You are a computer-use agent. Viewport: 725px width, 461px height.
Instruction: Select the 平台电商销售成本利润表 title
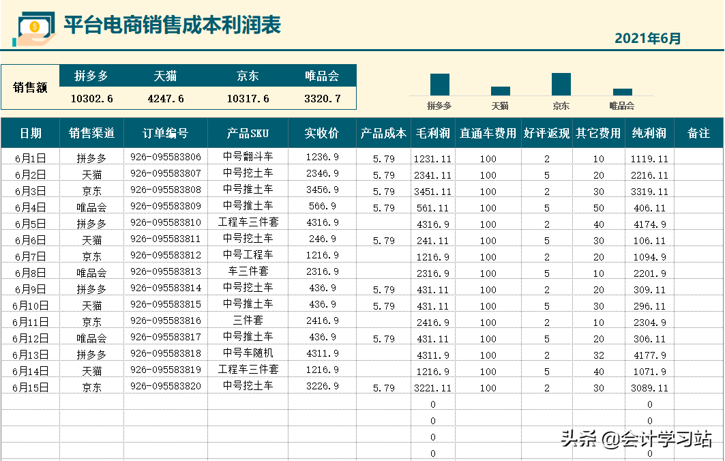[x=173, y=25]
